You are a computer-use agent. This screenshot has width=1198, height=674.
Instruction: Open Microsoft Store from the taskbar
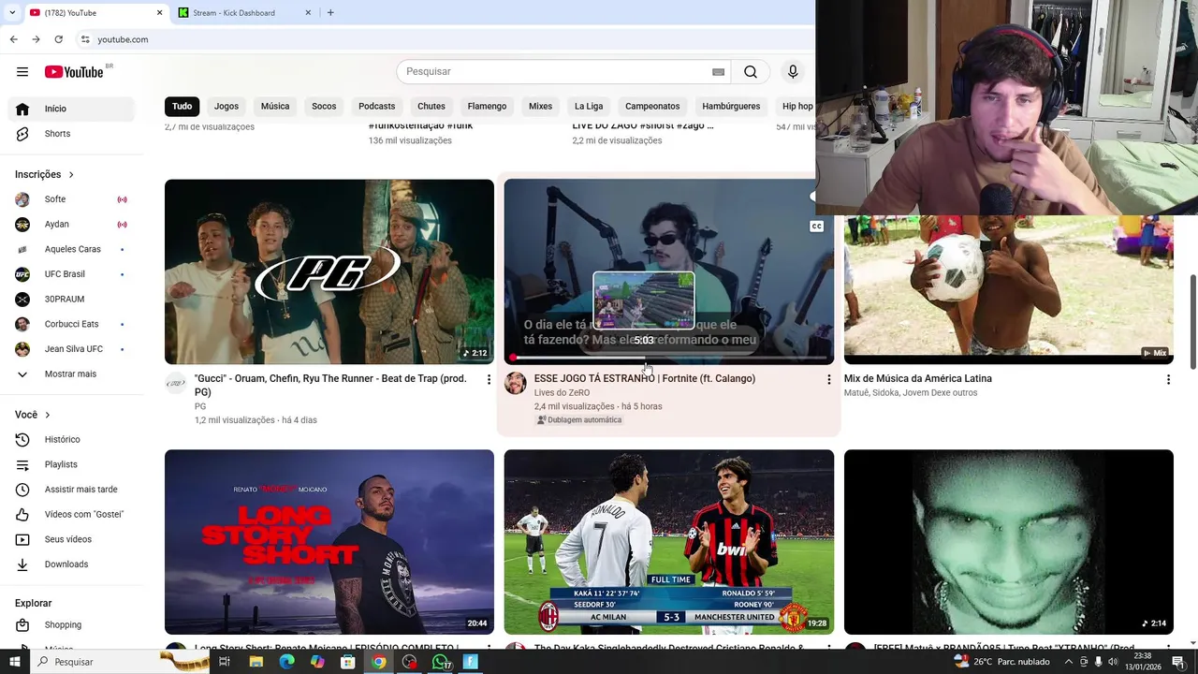(347, 662)
